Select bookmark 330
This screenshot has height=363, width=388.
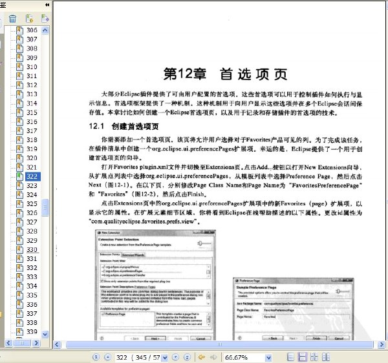pos(32,249)
